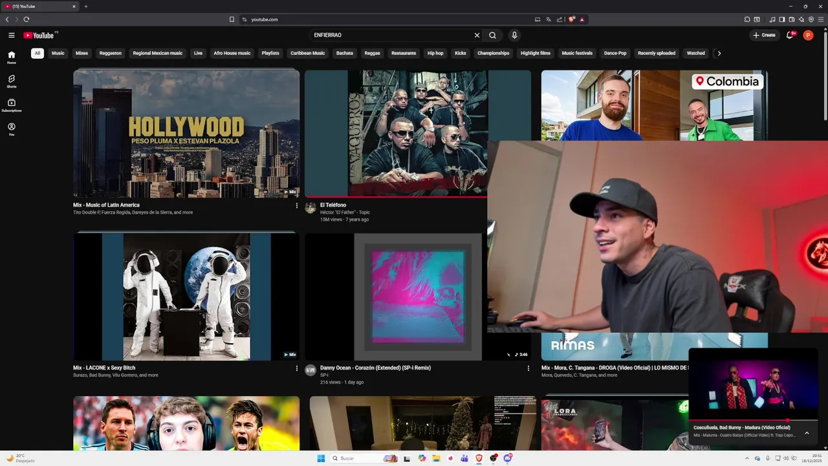This screenshot has height=466, width=828.
Task: Select the Music filter chip
Action: [58, 53]
